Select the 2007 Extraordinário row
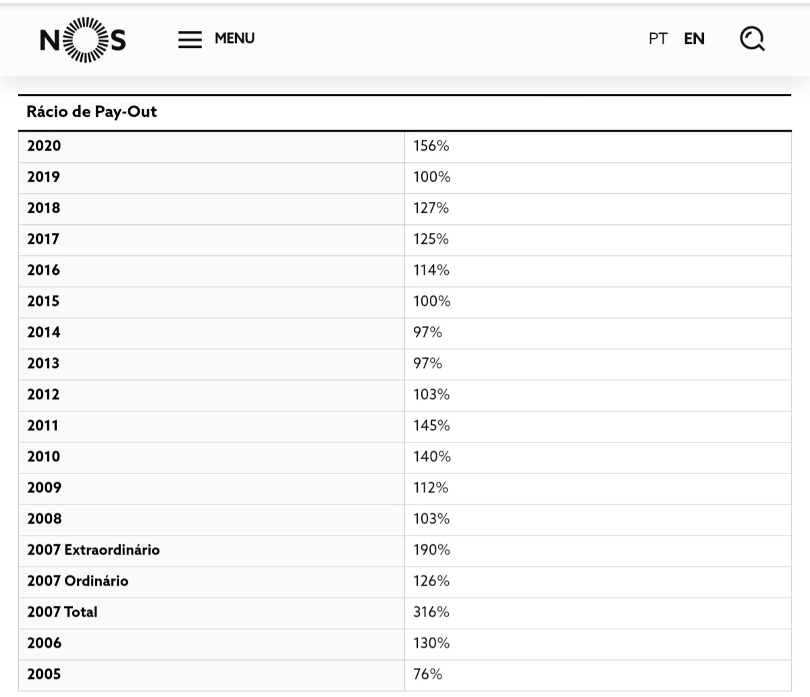810x697 pixels. 94,550
